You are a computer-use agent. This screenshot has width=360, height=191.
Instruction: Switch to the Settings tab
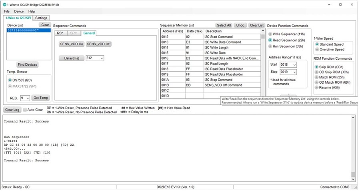click(41, 18)
